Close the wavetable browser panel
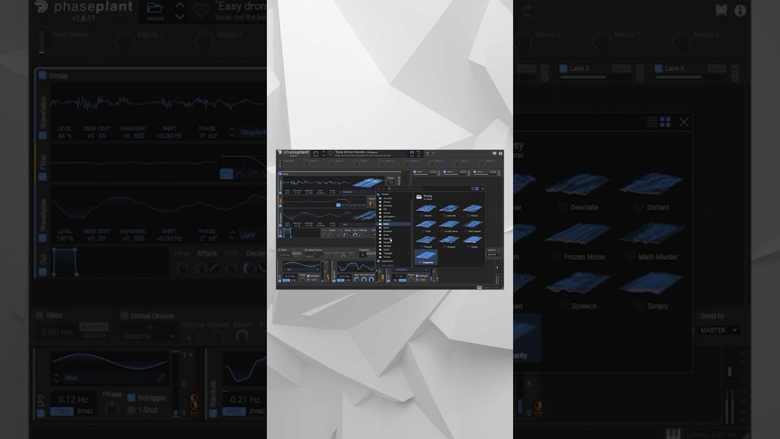780x439 pixels. coord(483,188)
